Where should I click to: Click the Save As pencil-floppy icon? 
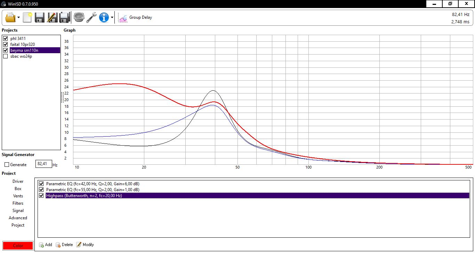tap(52, 17)
